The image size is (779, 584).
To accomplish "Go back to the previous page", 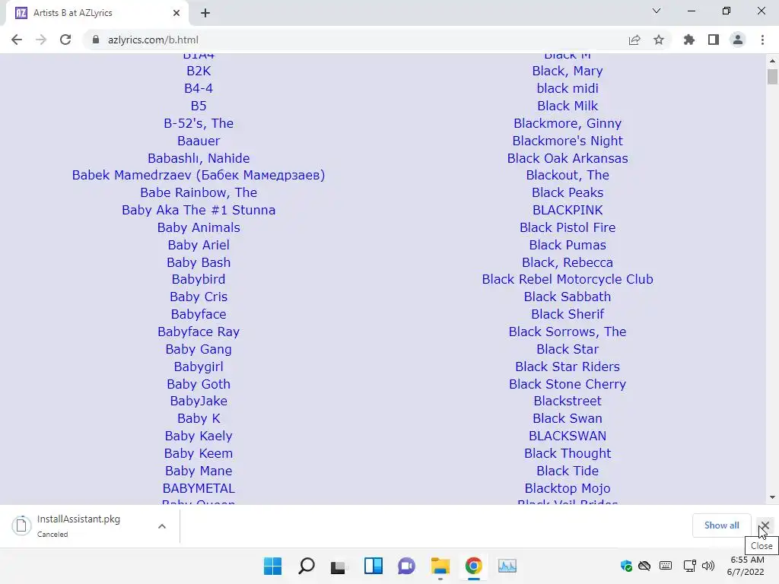I will pyautogui.click(x=17, y=40).
